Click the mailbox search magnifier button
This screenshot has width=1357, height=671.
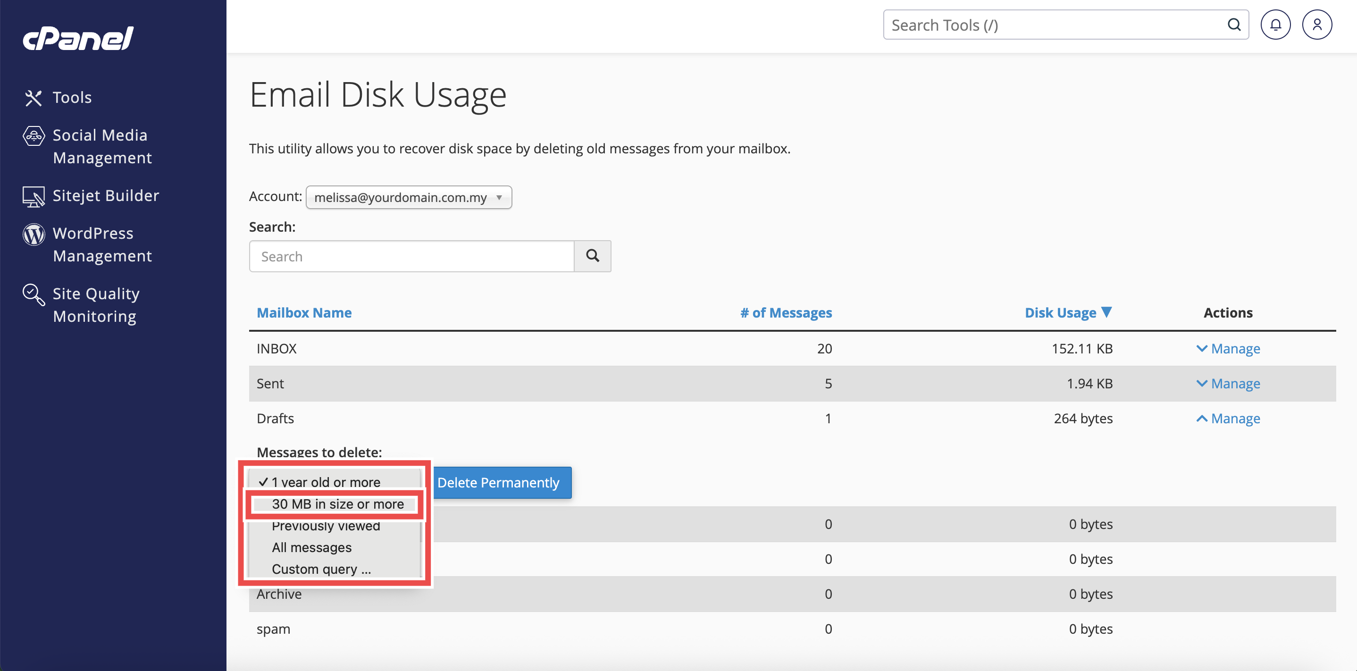pos(592,256)
